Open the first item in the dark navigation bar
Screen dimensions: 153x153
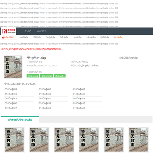pos(28,31)
